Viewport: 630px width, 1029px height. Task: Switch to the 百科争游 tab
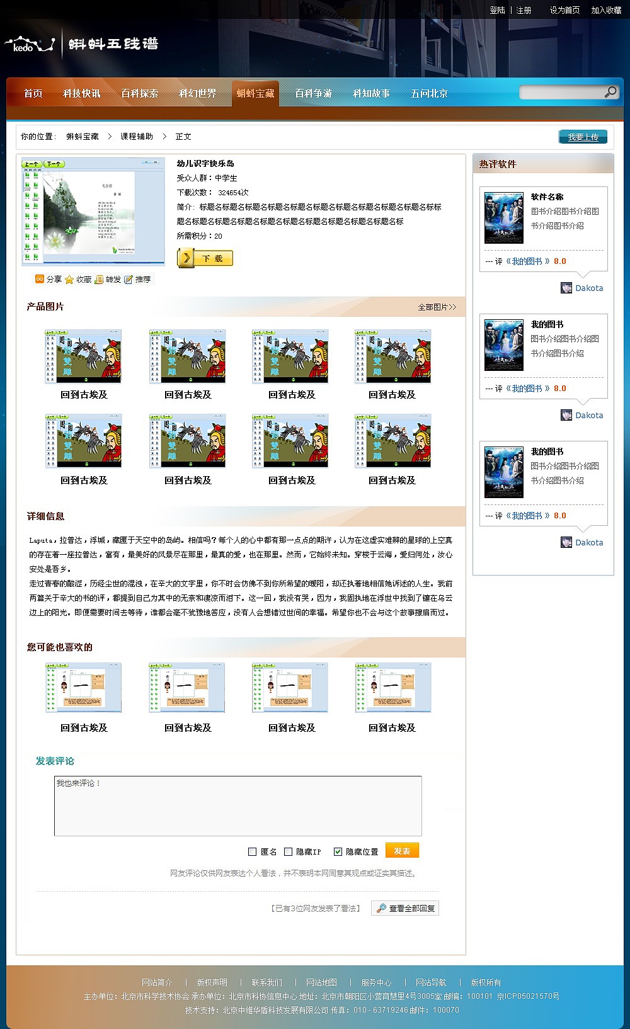[314, 93]
